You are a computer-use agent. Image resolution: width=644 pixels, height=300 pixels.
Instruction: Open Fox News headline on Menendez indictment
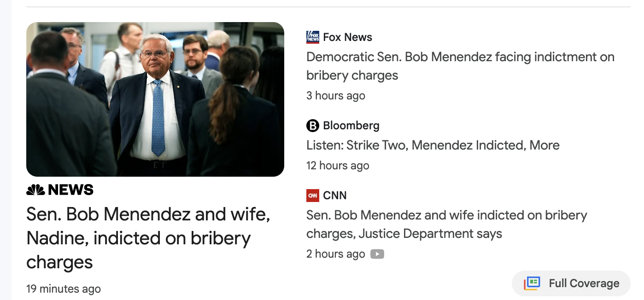tap(460, 66)
